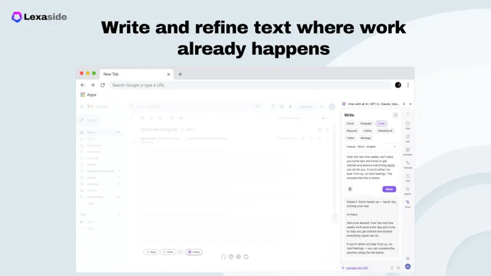
Task: Select the Message writing type
Action: click(x=365, y=138)
